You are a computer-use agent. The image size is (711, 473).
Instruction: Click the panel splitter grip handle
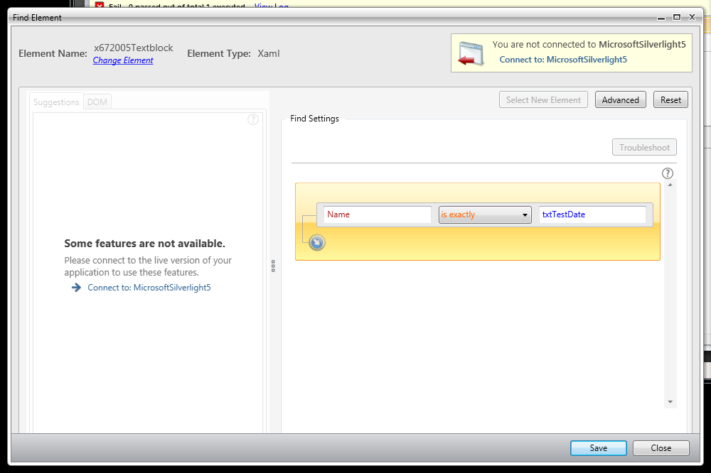[x=273, y=266]
